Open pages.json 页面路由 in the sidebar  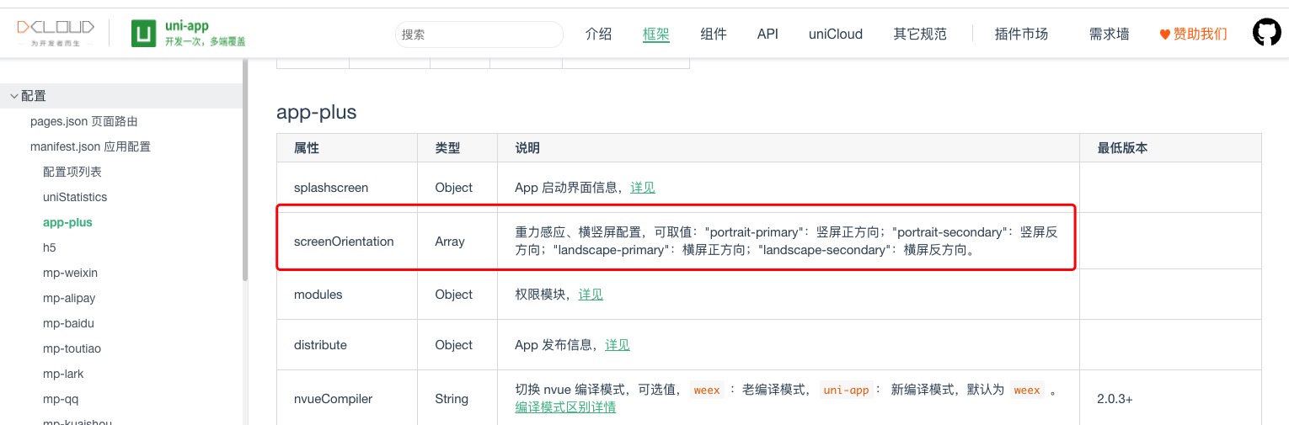pyautogui.click(x=84, y=121)
